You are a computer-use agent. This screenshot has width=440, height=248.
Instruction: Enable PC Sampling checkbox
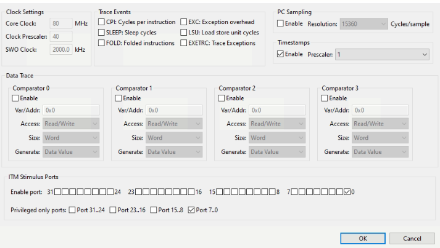(281, 24)
